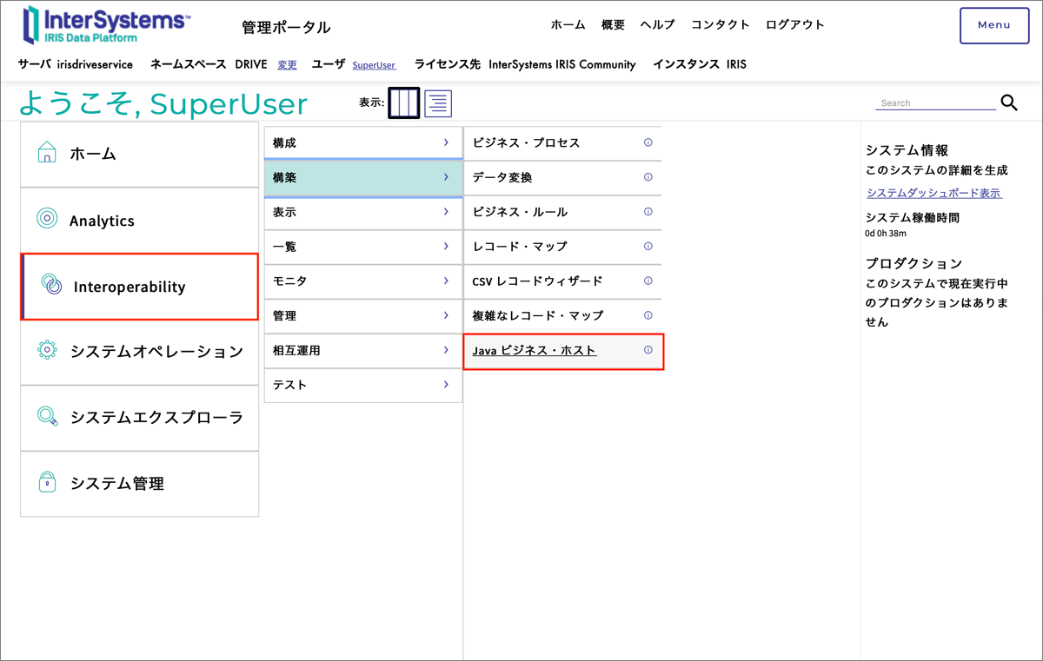Expand the テスト submenu chevron
1043x661 pixels.
(446, 385)
